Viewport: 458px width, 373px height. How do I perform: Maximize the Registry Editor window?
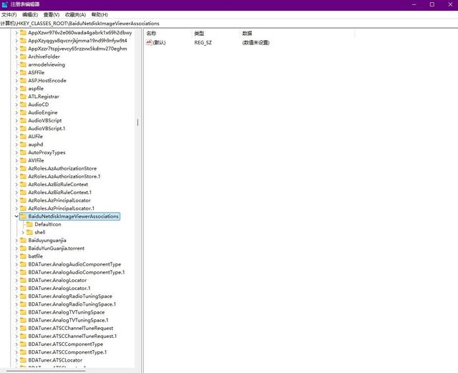[x=432, y=4]
